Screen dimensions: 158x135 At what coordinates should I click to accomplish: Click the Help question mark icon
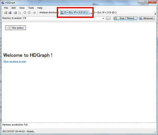pyautogui.click(x=34, y=13)
